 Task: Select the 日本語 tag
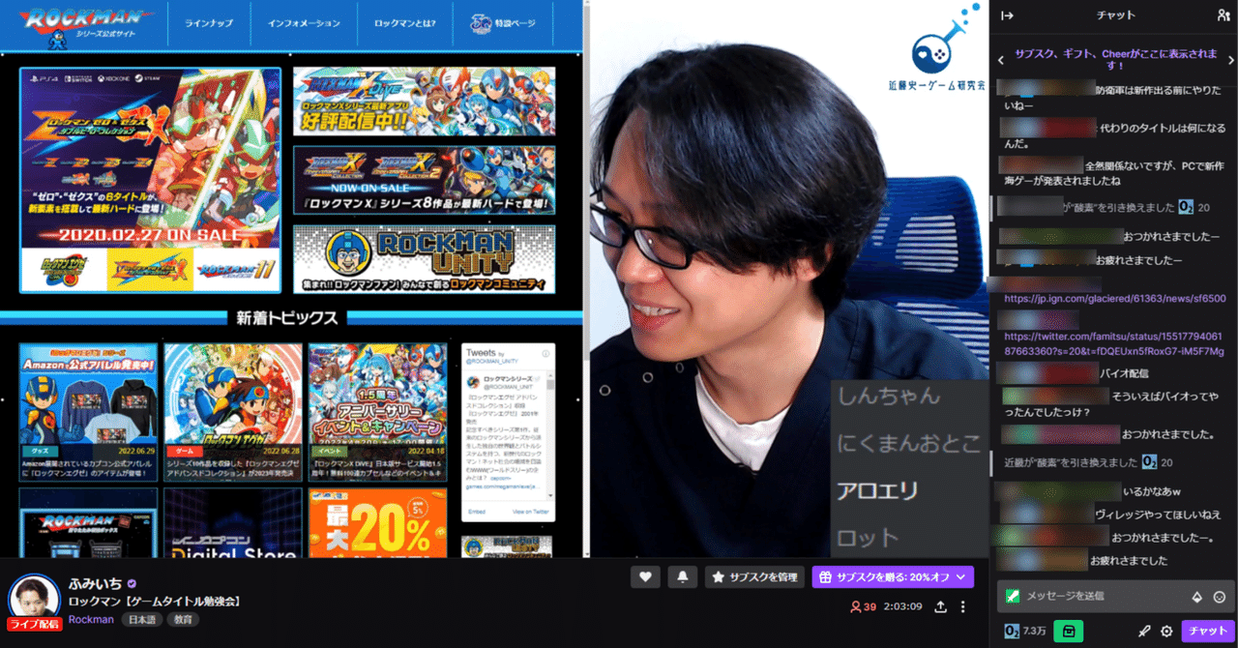click(141, 619)
